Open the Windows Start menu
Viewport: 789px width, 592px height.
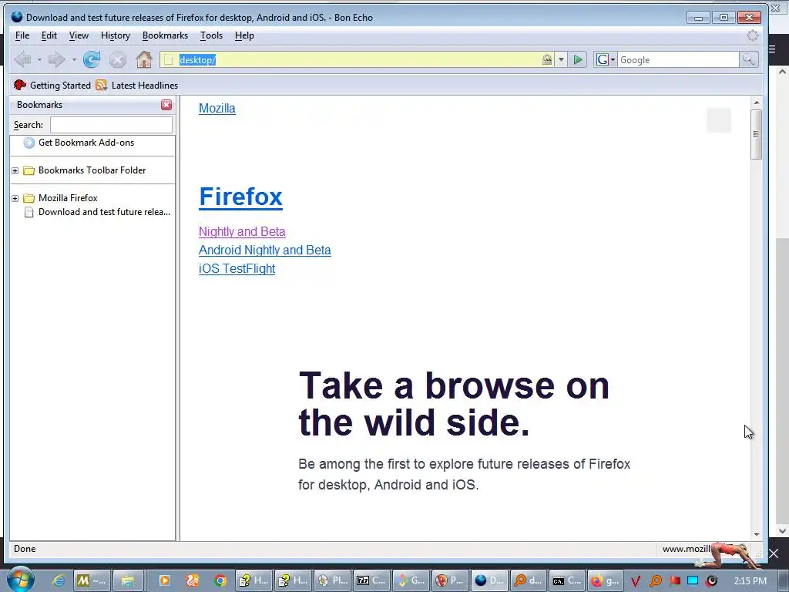click(x=20, y=580)
